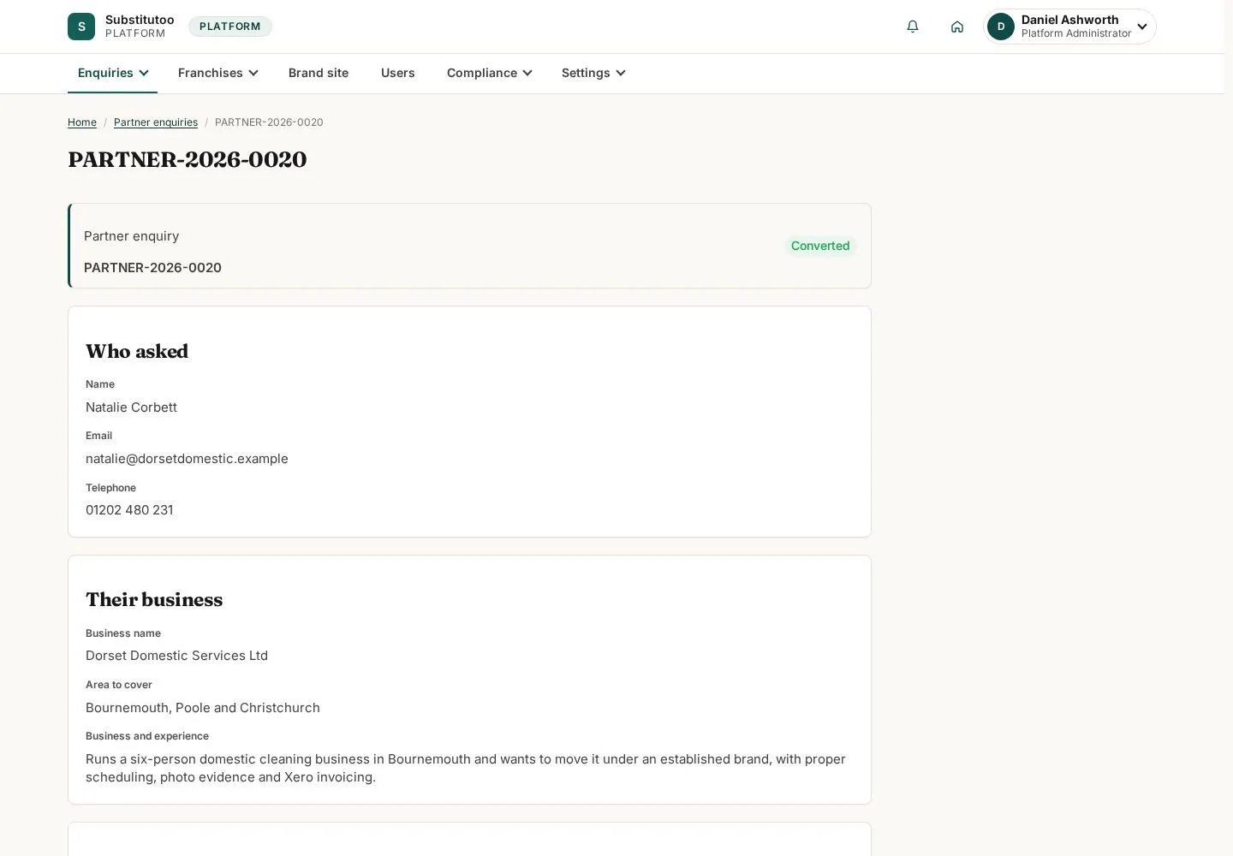Expand the user account menu chevron
The image size is (1233, 856).
pos(1142,27)
